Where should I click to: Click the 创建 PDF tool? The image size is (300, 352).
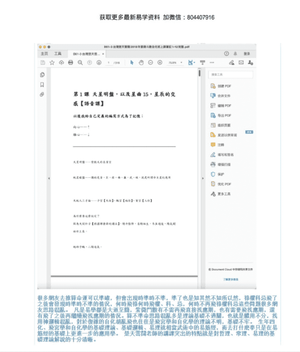[224, 86]
